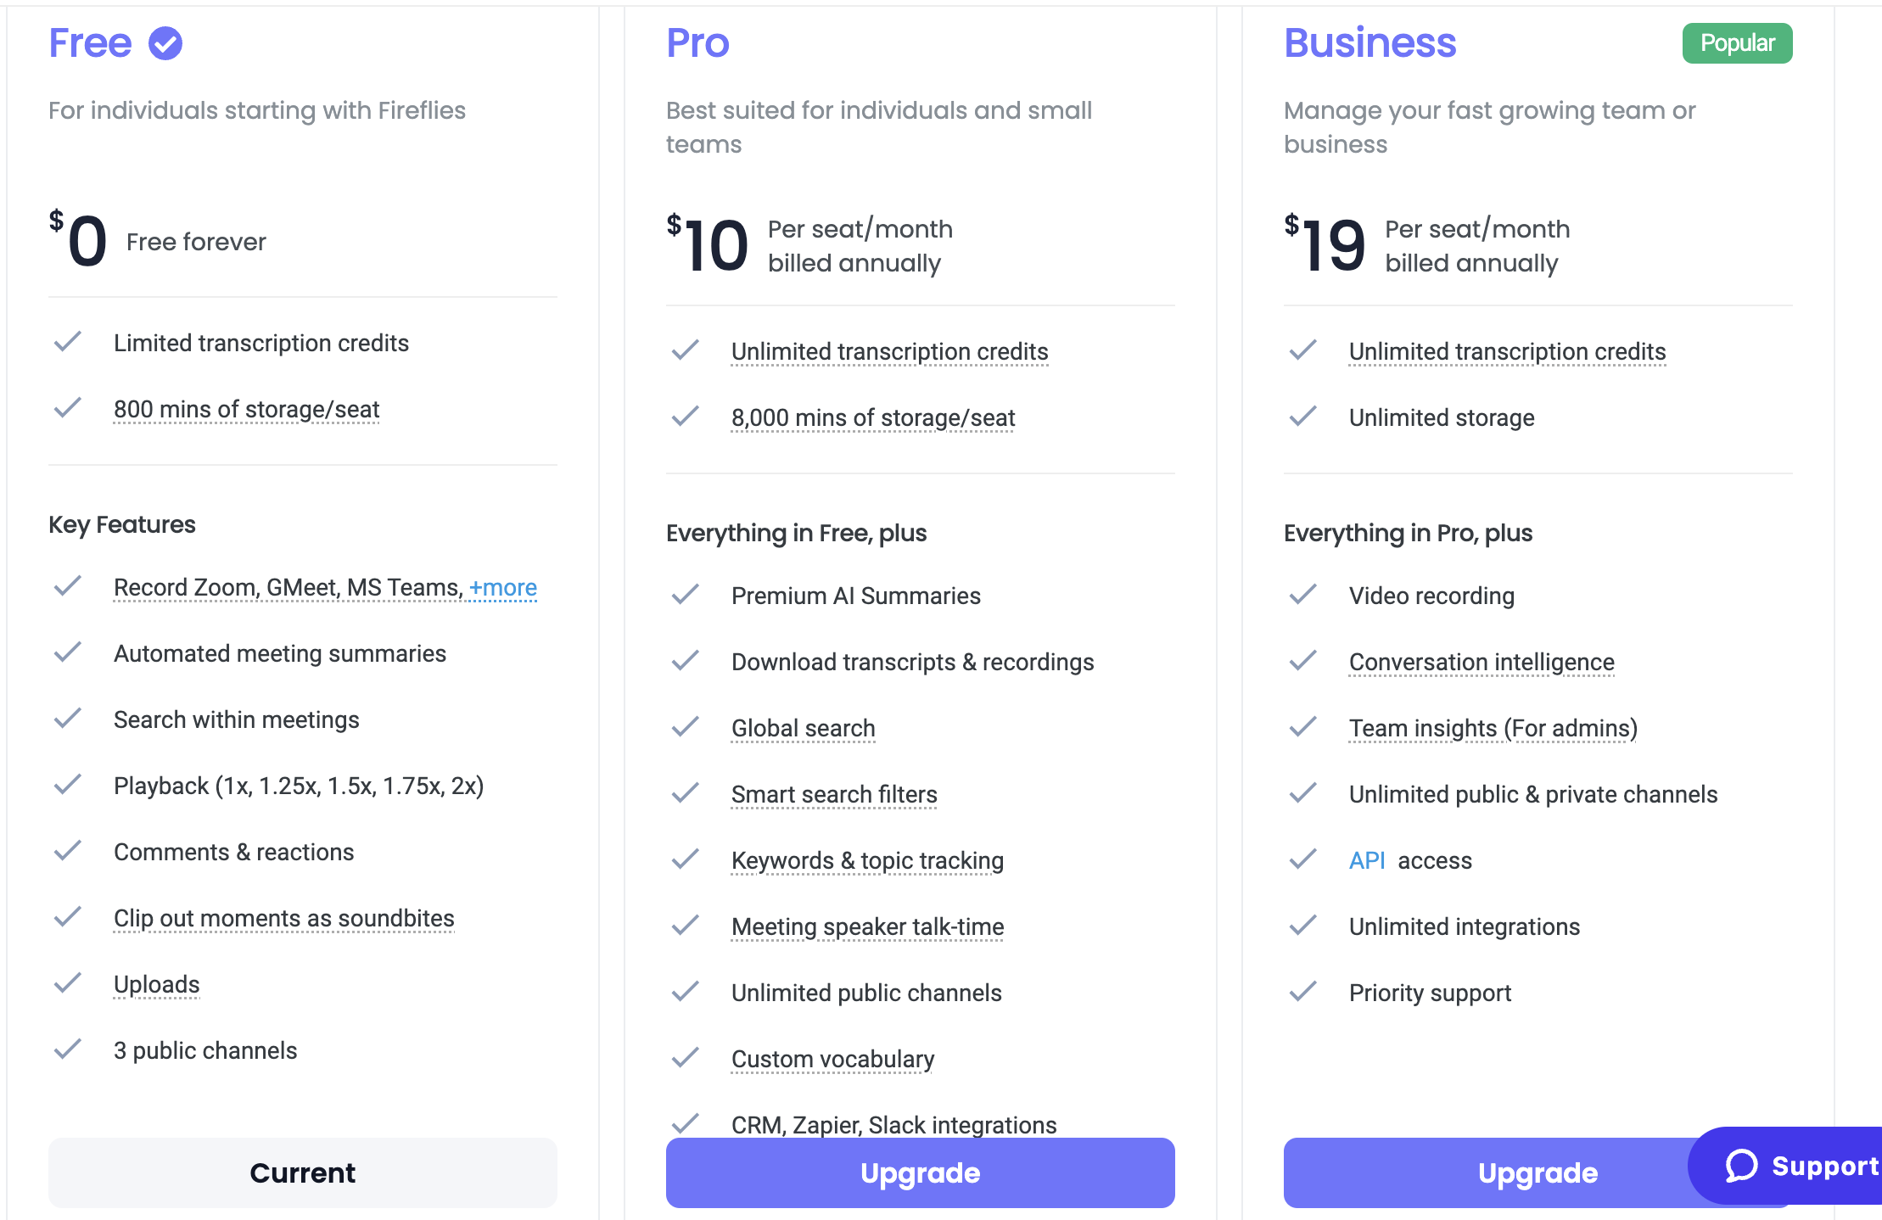Click the checkmark beside Priority support
1882x1220 pixels.
[x=1303, y=992]
